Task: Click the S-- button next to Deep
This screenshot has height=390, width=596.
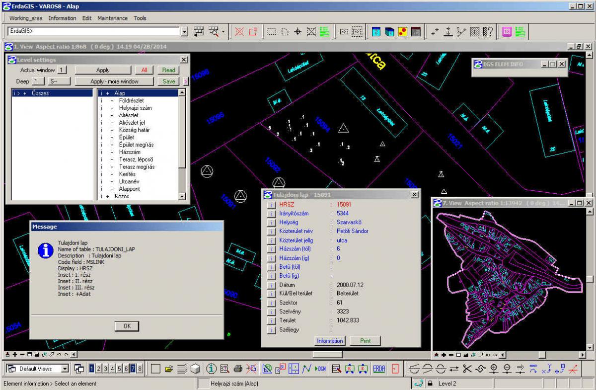Action: point(59,81)
